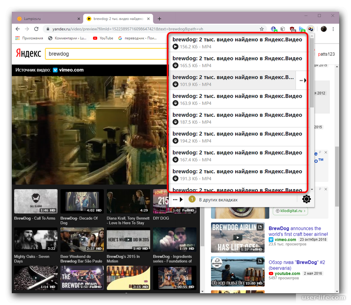Open the Chrome three-dot menu
The height and width of the screenshot is (305, 351).
pos(333,29)
